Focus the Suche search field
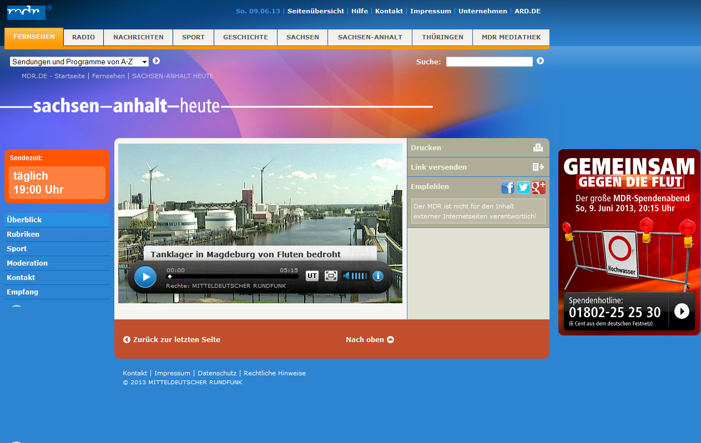 [490, 62]
